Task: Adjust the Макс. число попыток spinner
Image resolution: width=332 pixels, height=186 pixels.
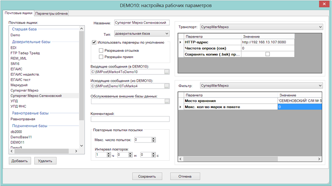Action: (154, 139)
